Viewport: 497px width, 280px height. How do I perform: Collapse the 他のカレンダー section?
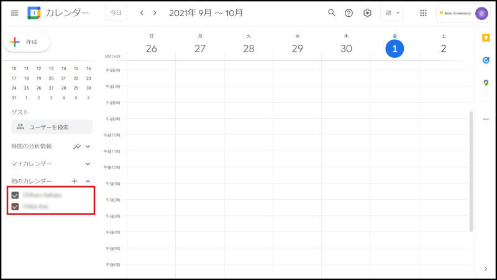pyautogui.click(x=88, y=181)
